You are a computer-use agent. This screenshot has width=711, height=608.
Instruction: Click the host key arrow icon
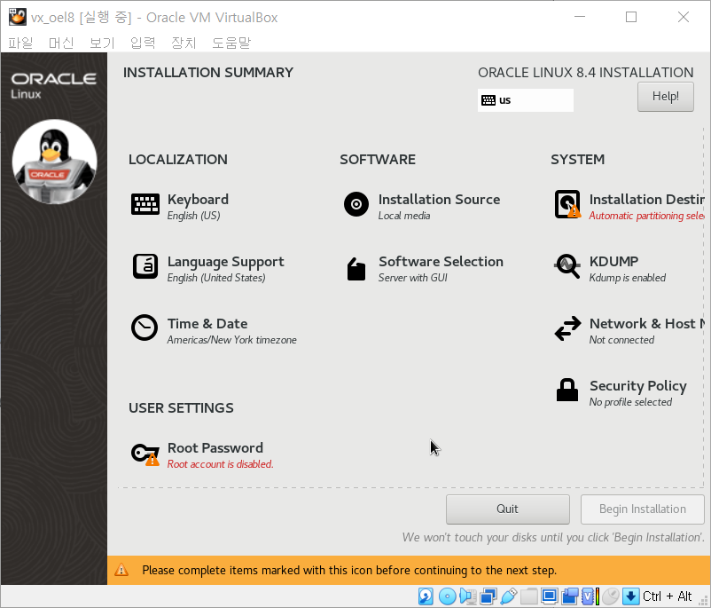[630, 596]
